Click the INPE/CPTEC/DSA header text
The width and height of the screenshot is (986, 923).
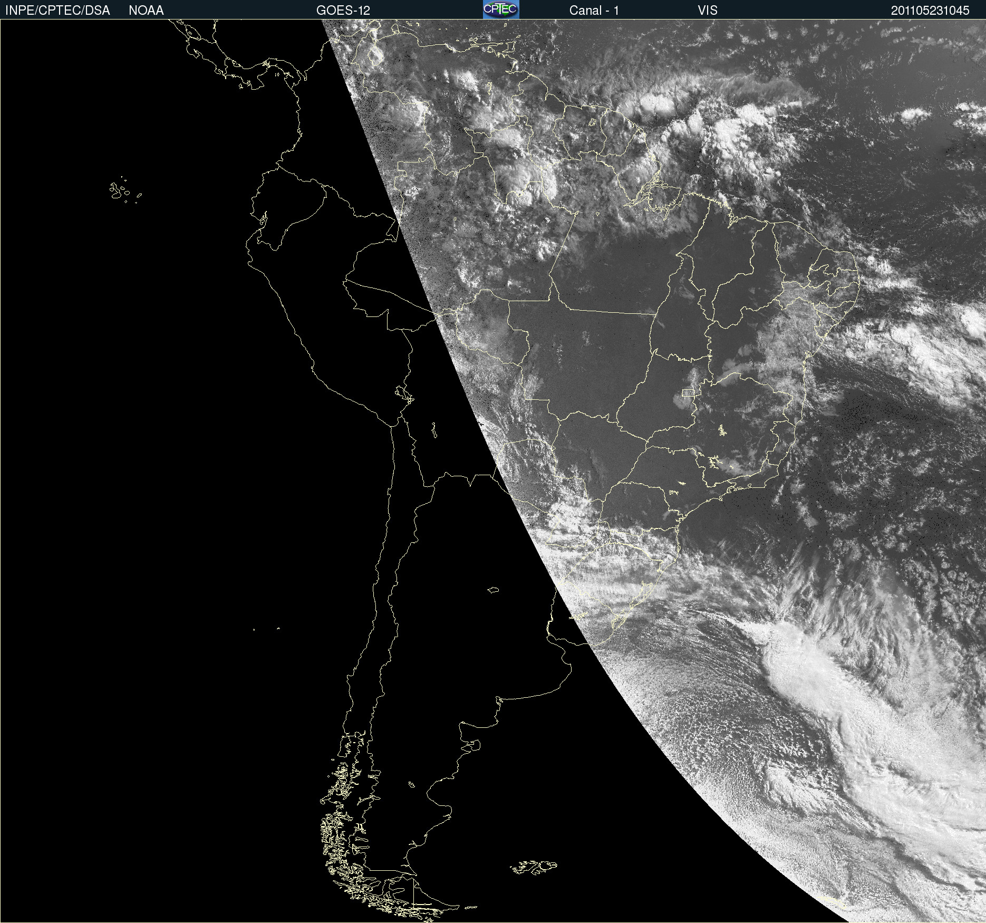pos(57,11)
